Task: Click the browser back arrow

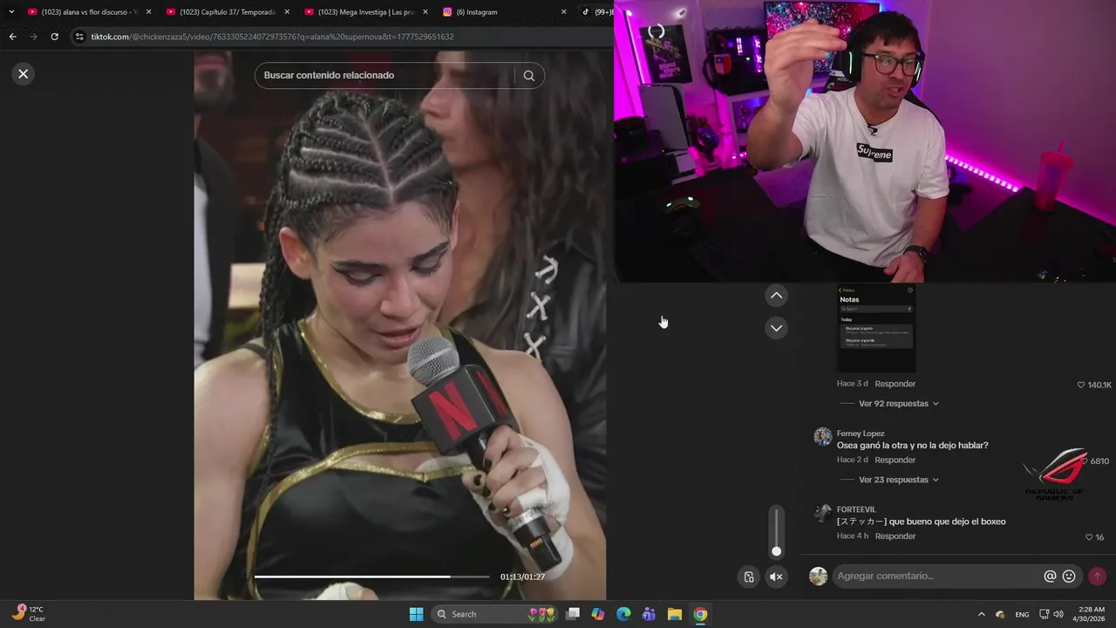Action: pyautogui.click(x=12, y=37)
